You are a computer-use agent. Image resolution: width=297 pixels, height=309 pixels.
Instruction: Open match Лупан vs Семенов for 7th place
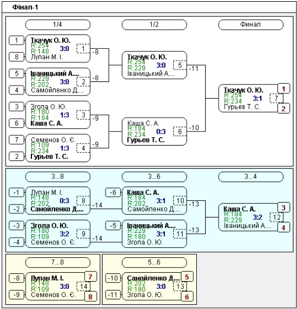point(58,286)
